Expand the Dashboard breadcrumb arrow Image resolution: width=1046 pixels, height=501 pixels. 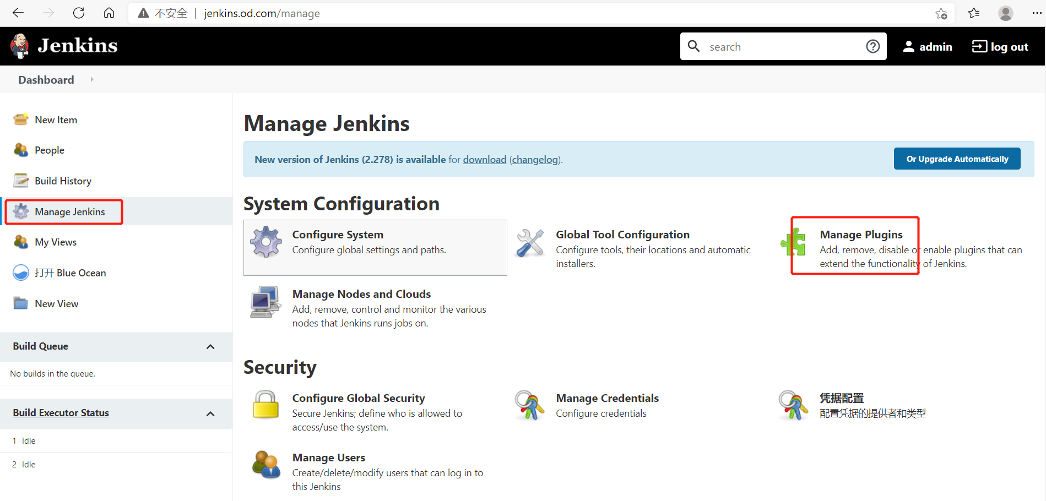92,79
